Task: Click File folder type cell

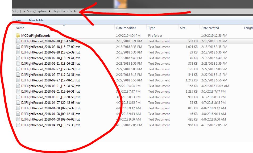Action: point(155,35)
